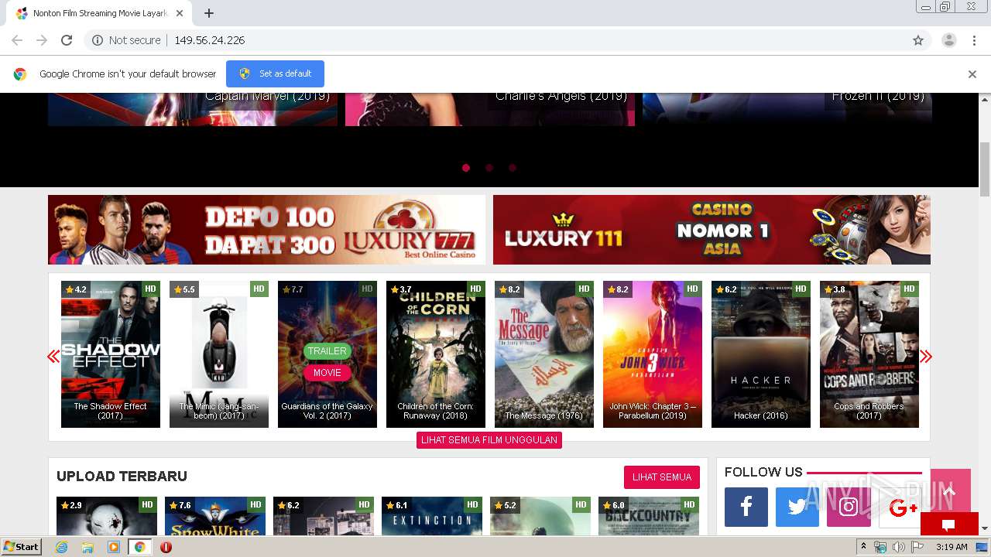Viewport: 991px width, 557px height.
Task: Go to first carousel slide dot
Action: click(x=466, y=167)
